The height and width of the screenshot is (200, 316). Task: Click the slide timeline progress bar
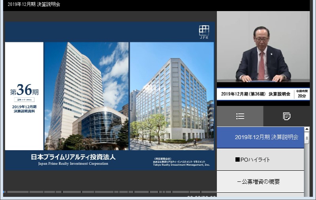pos(110,192)
